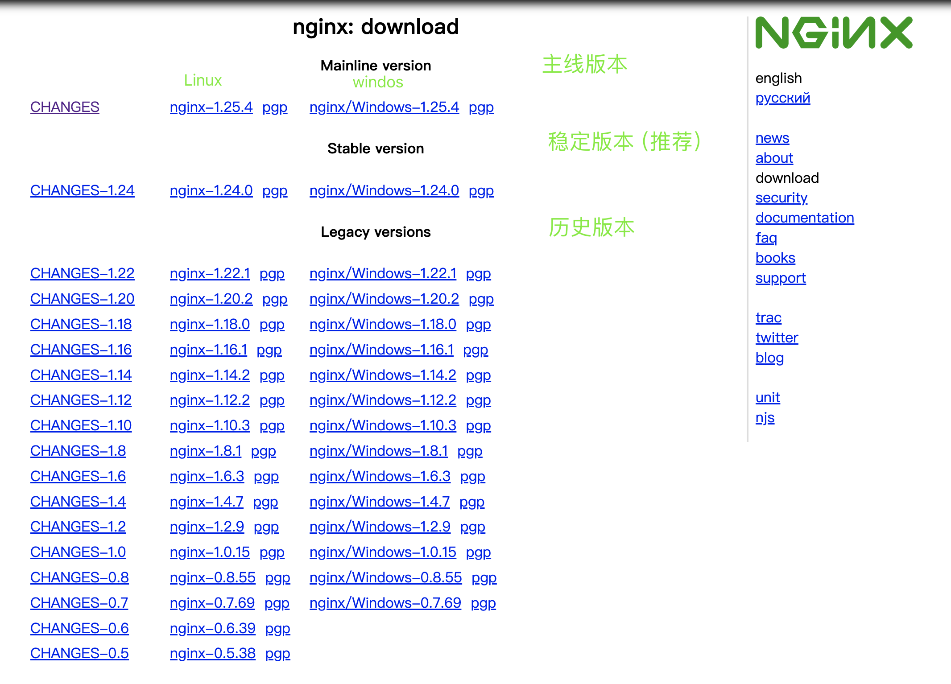The height and width of the screenshot is (684, 951).
Task: Download nginx/Windows-1.22.1
Action: tap(383, 273)
